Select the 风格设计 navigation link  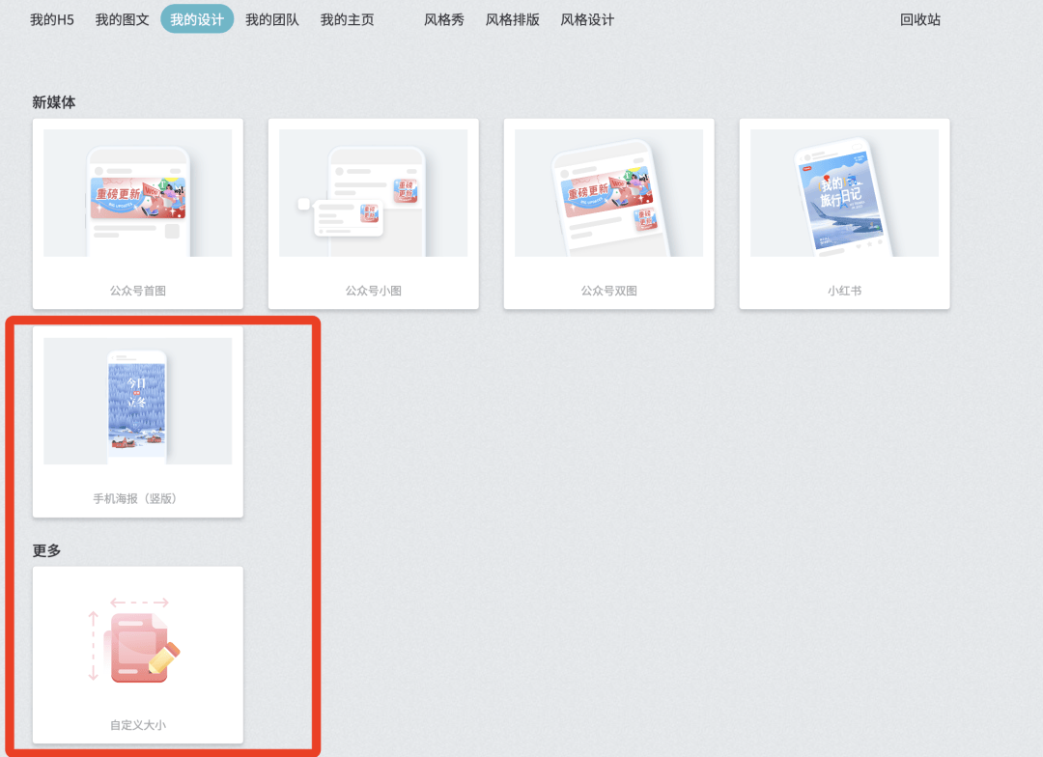[x=587, y=19]
